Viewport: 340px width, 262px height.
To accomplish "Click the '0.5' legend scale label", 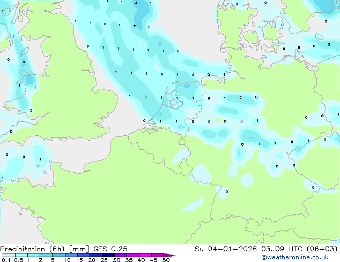I will 19,260.
